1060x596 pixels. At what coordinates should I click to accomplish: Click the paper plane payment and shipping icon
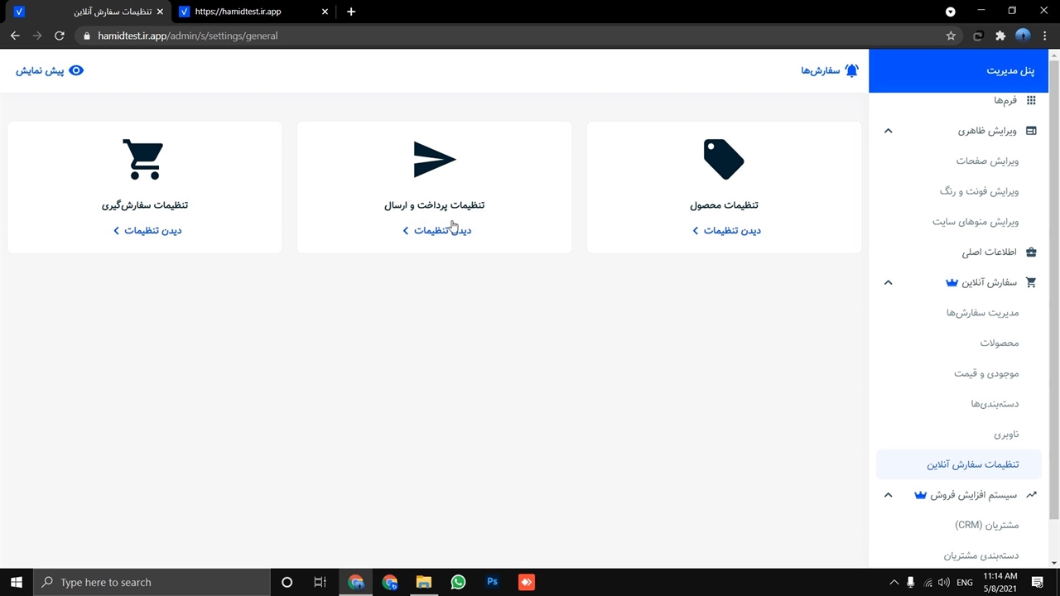point(435,159)
